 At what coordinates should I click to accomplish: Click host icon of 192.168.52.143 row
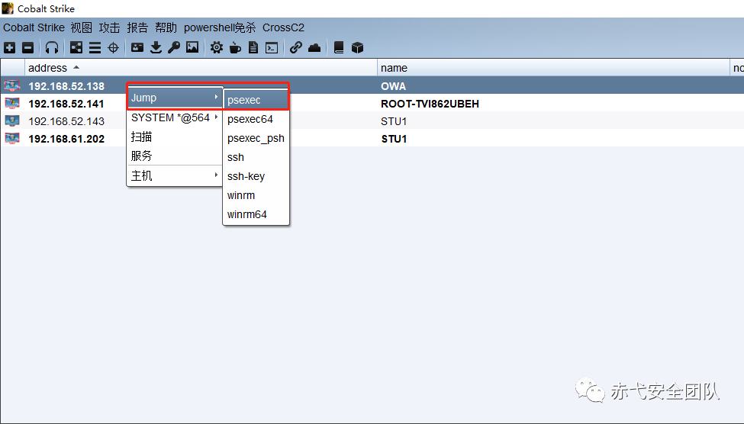click(12, 121)
